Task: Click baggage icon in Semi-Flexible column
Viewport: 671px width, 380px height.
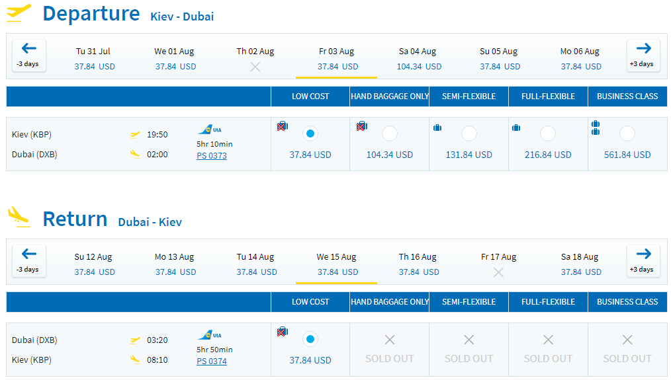Action: pyautogui.click(x=437, y=128)
